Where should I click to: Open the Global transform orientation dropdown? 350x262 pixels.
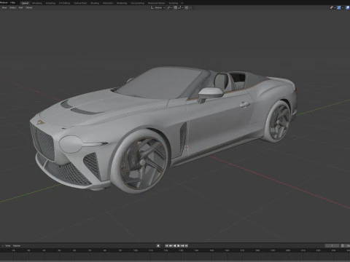(x=157, y=7)
